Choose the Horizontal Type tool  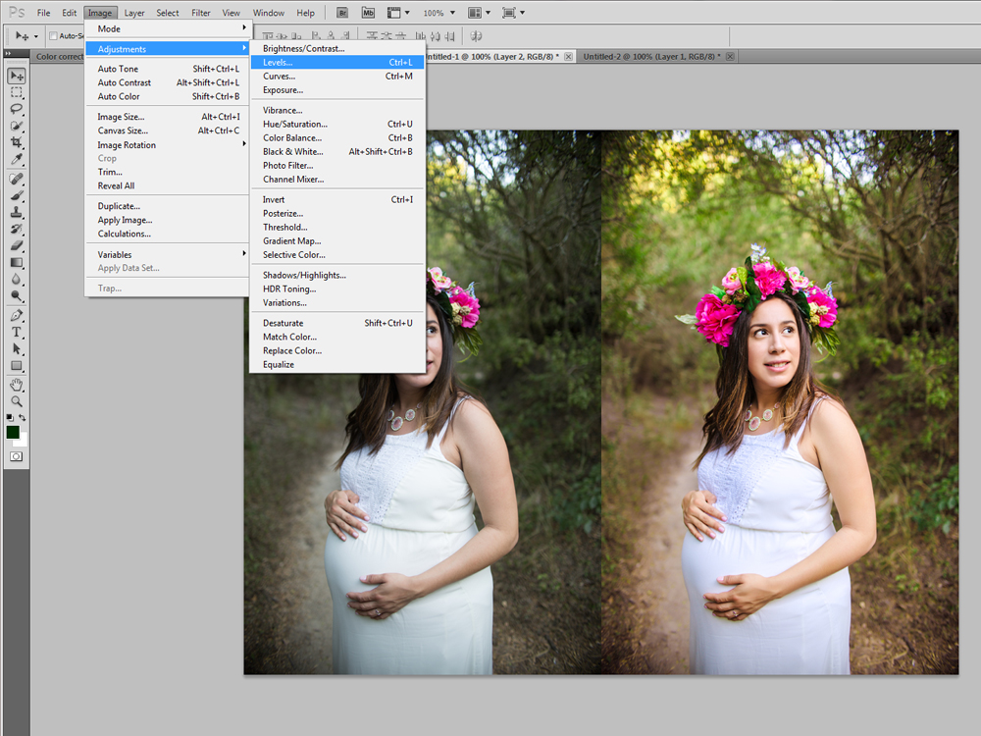coord(17,332)
